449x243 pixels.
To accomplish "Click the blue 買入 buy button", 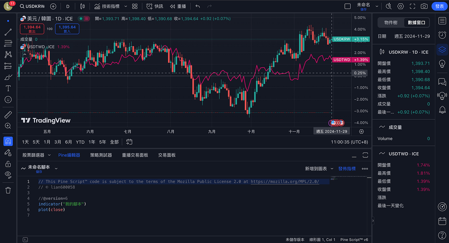I will click(x=67, y=29).
